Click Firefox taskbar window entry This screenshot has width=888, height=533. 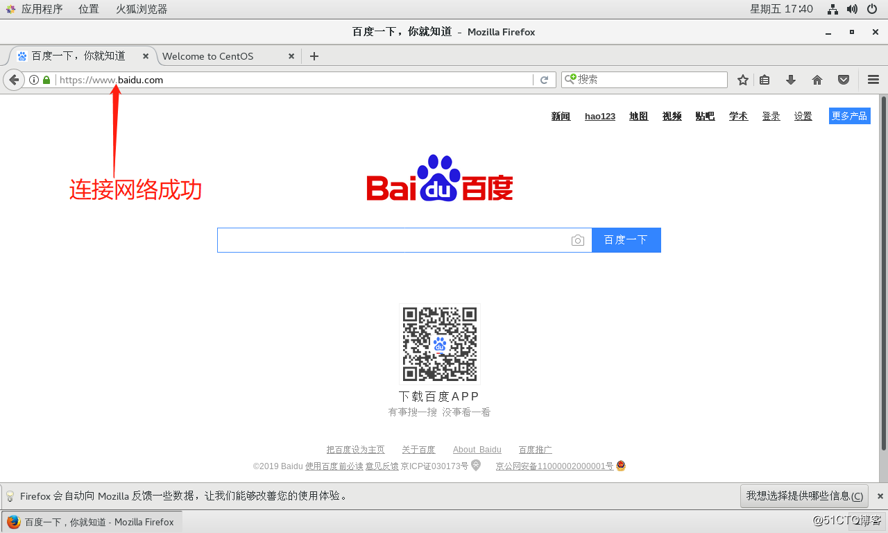tap(91, 522)
